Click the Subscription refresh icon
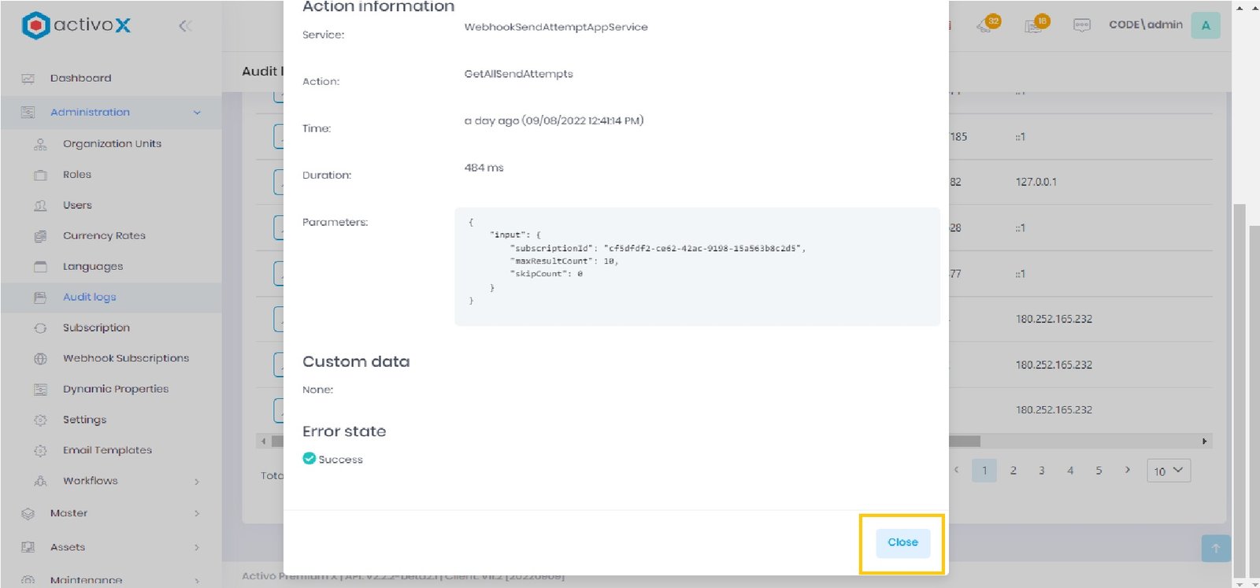 pos(41,328)
